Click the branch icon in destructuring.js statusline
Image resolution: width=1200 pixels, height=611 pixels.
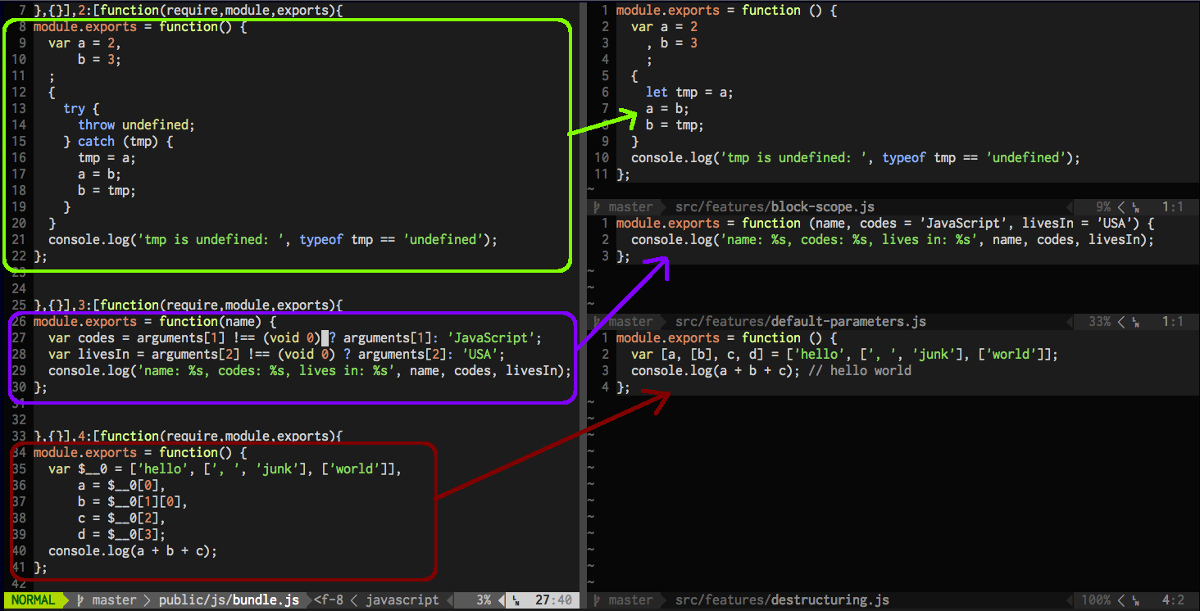pos(598,600)
